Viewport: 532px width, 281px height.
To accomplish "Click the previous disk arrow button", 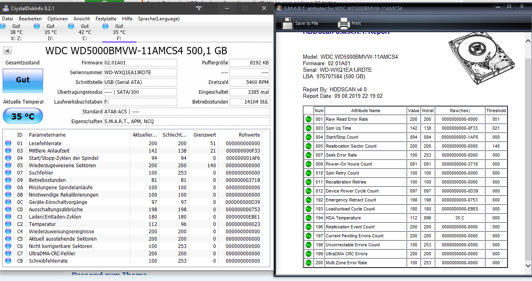I will click(x=7, y=51).
